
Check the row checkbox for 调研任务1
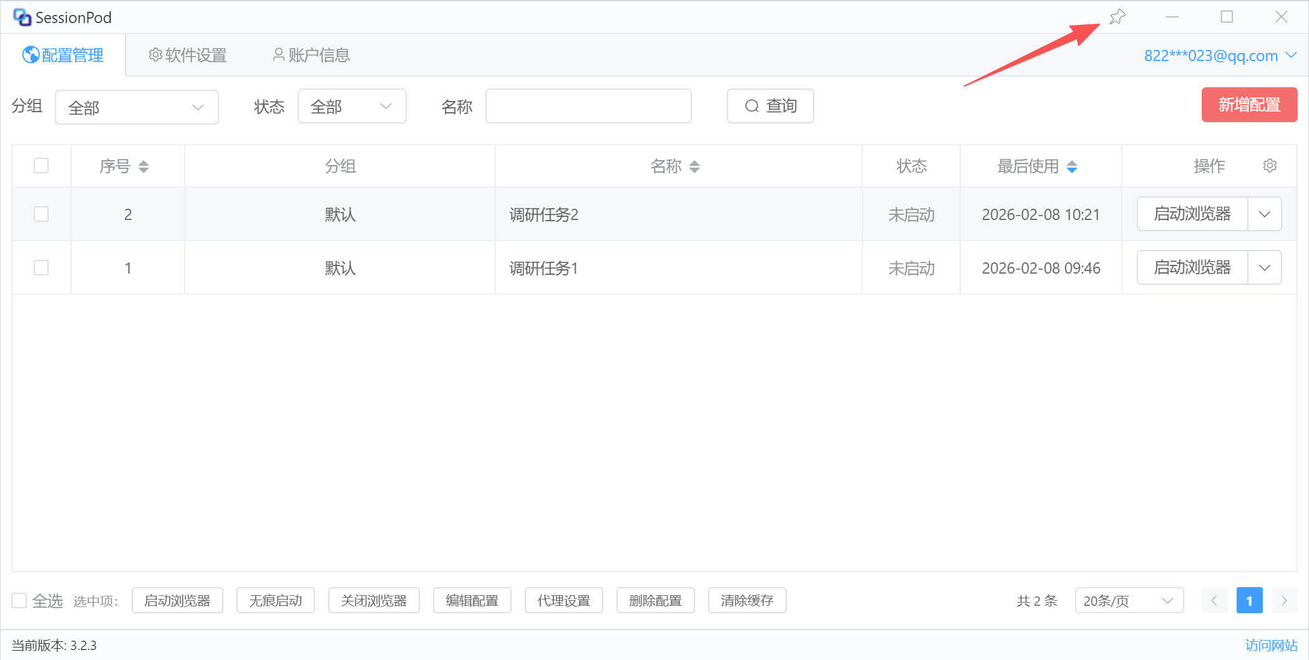[41, 268]
